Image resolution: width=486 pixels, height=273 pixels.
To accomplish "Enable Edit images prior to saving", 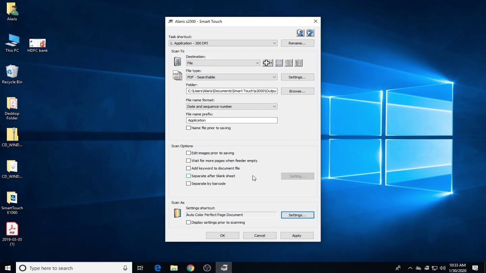I will click(188, 153).
